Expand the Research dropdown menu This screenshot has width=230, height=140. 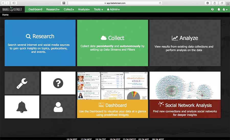click(53, 9)
